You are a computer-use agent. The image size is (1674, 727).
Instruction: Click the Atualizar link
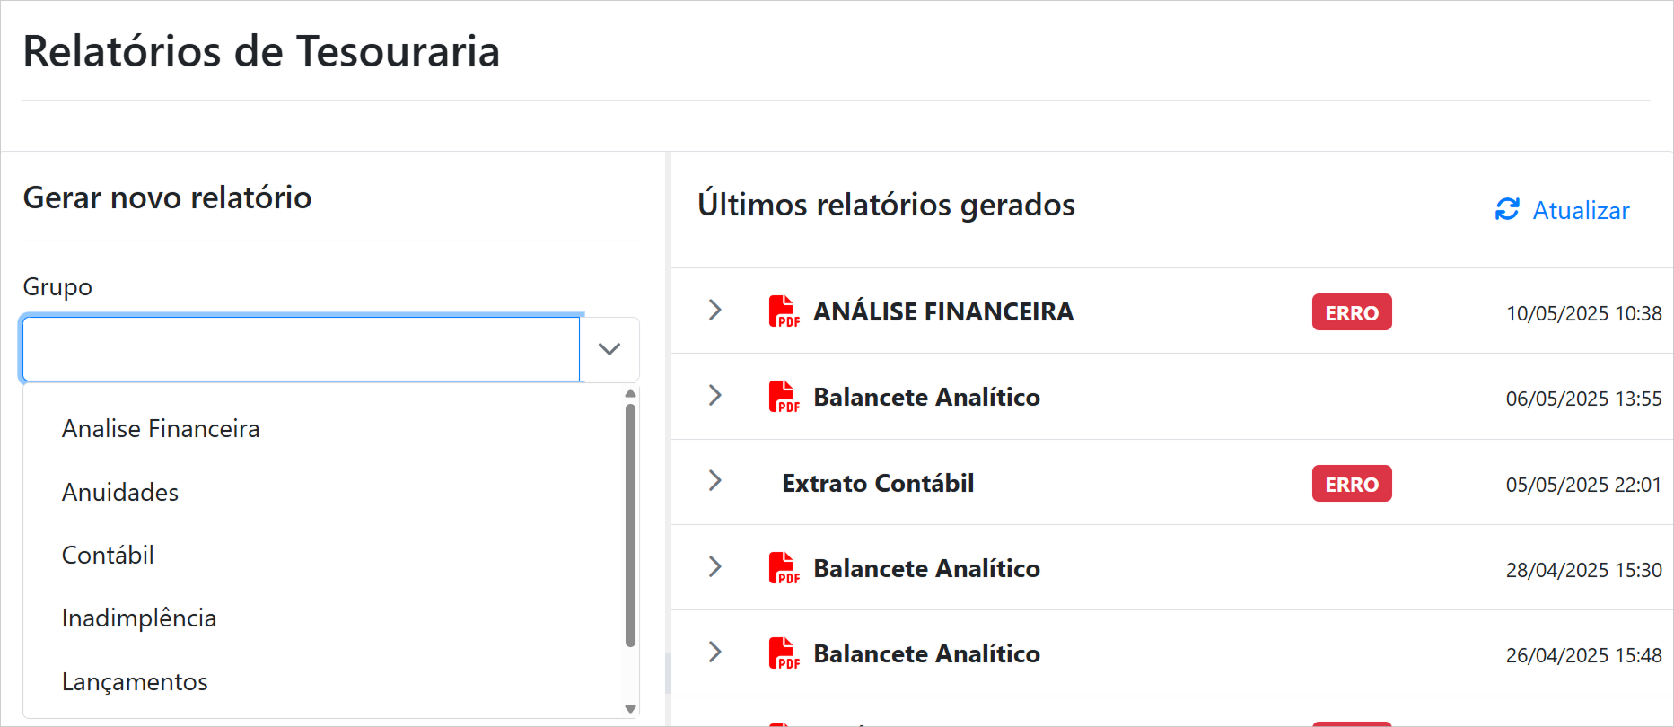click(1580, 211)
